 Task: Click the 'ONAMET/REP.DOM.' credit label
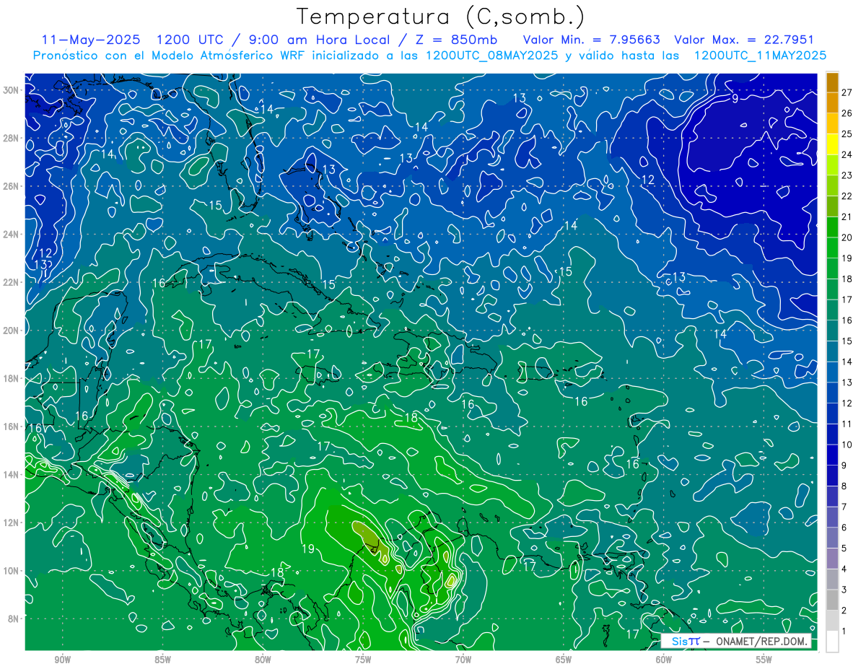point(761,642)
